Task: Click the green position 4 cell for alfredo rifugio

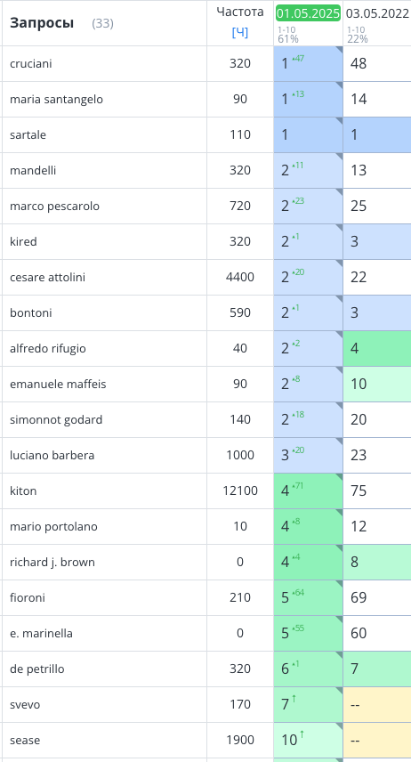Action: click(x=377, y=348)
